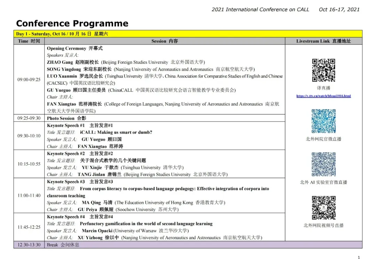The height and width of the screenshot is (266, 376).
Task: Select the 11:00-11:40 time cell
Action: pos(29,195)
